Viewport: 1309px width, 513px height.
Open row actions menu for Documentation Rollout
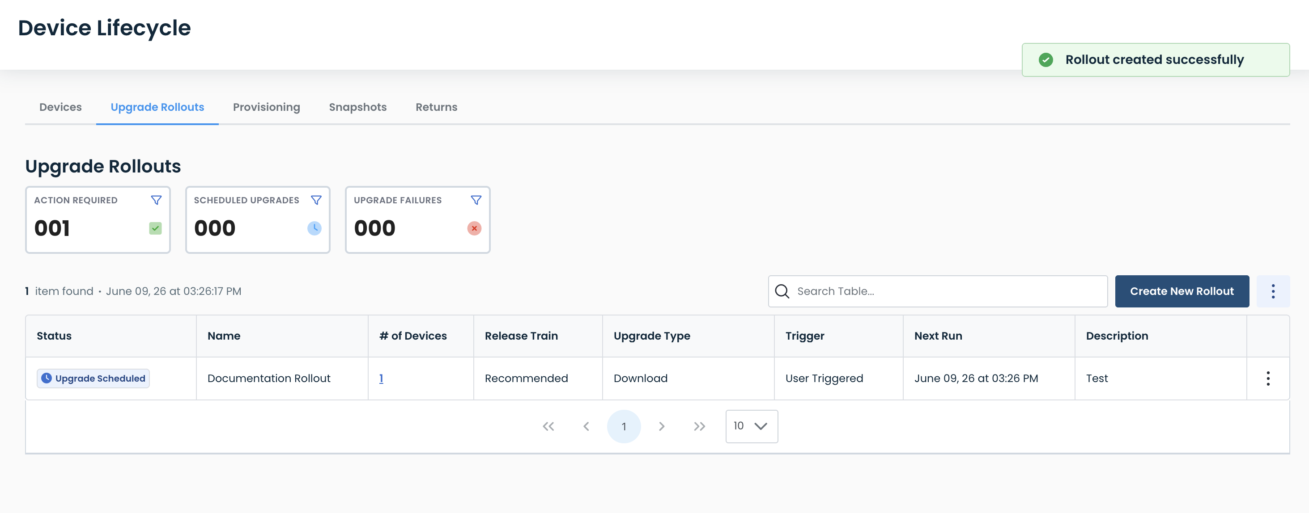(1268, 378)
